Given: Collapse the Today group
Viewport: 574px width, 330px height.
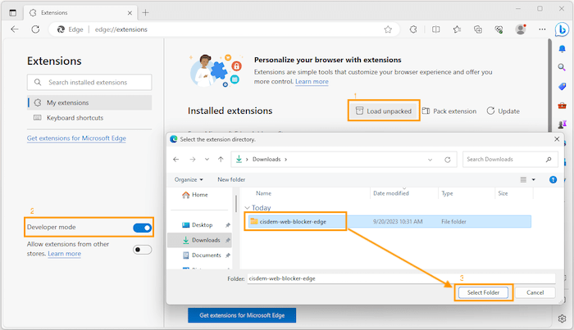Looking at the screenshot, I should [x=248, y=208].
